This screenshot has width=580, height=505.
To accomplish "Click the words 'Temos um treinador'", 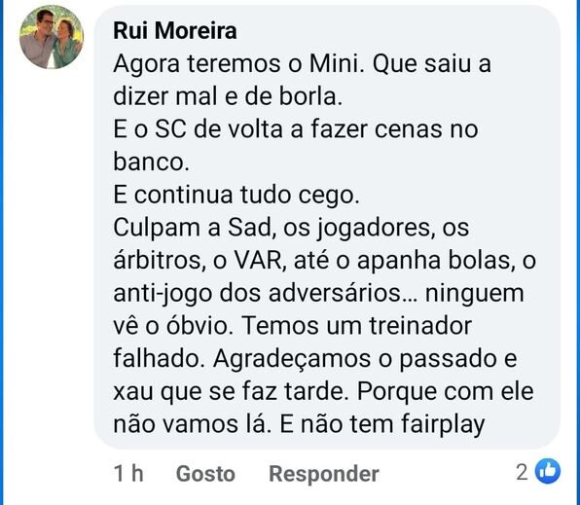I will [357, 326].
